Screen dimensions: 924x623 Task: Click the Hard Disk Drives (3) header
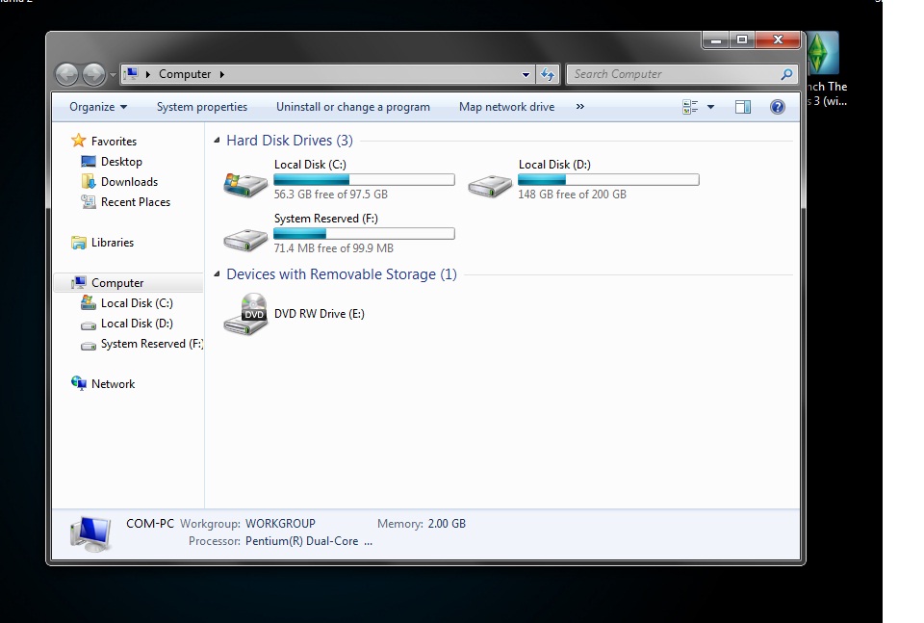click(x=290, y=141)
